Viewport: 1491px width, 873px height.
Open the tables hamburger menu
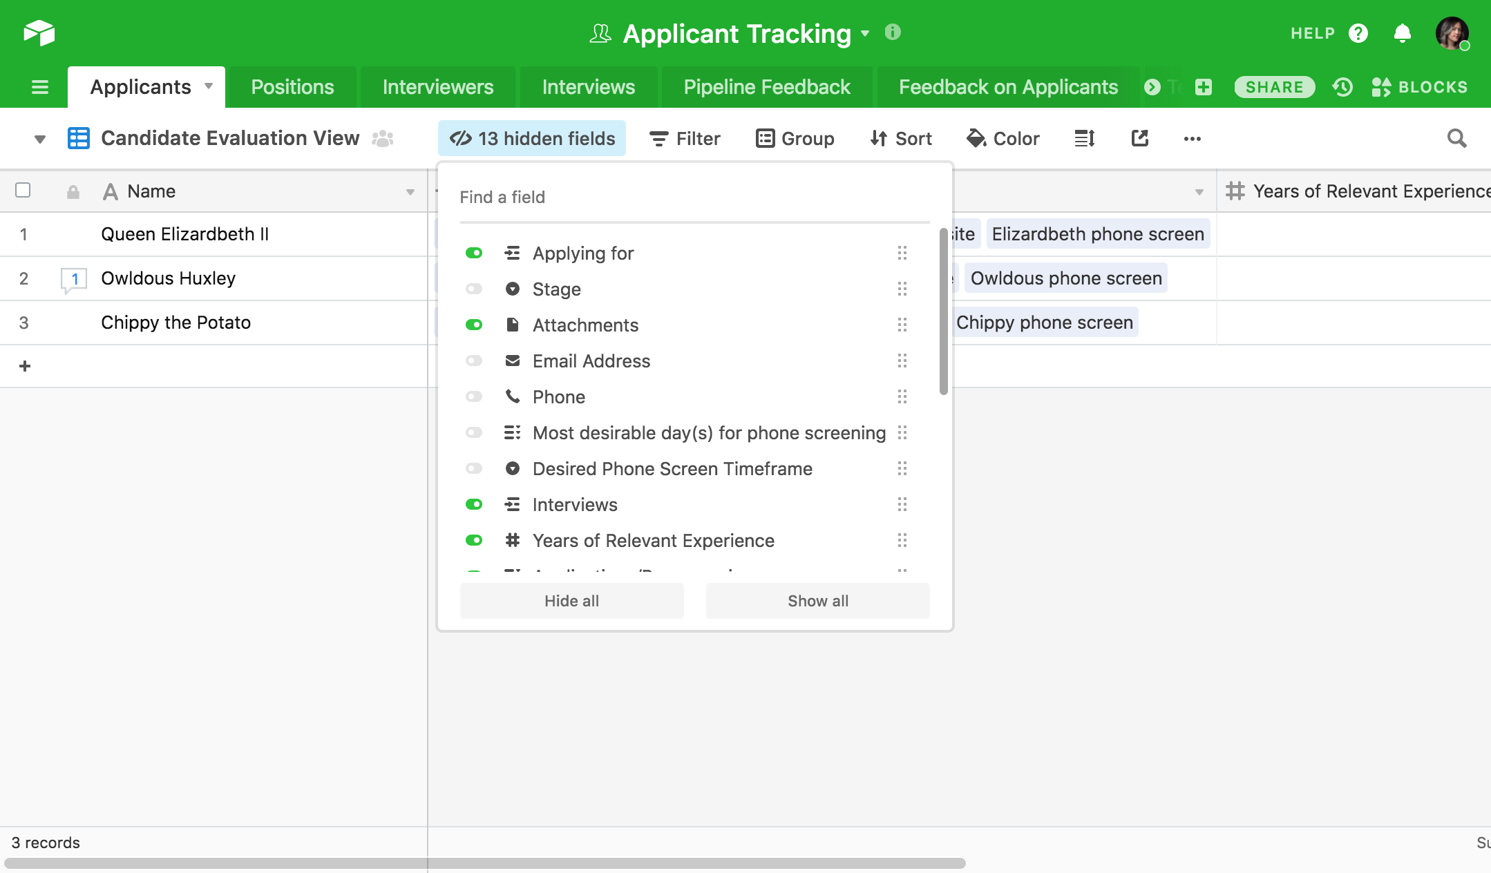coord(40,87)
